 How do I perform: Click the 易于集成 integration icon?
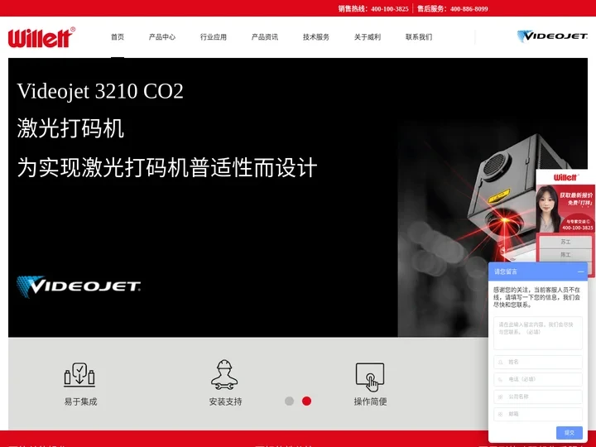(79, 374)
